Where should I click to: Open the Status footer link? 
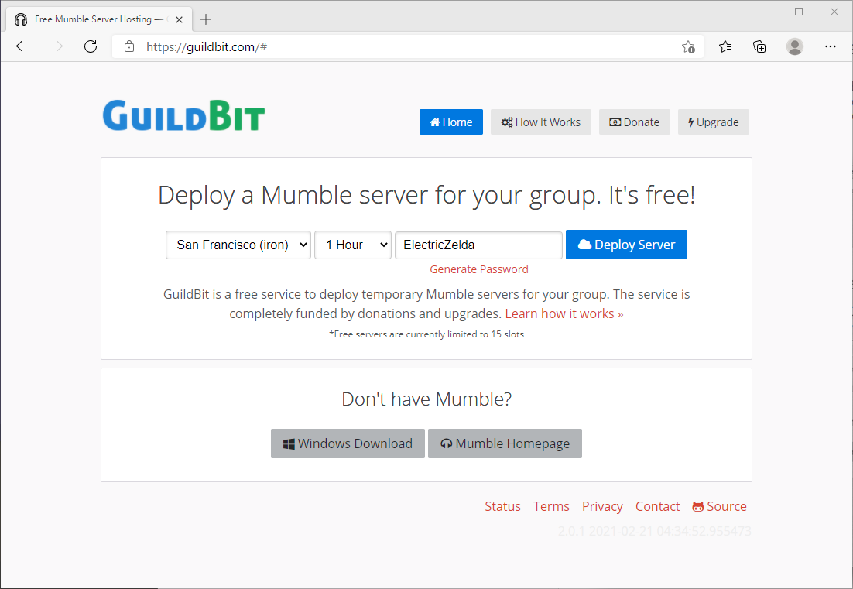502,506
